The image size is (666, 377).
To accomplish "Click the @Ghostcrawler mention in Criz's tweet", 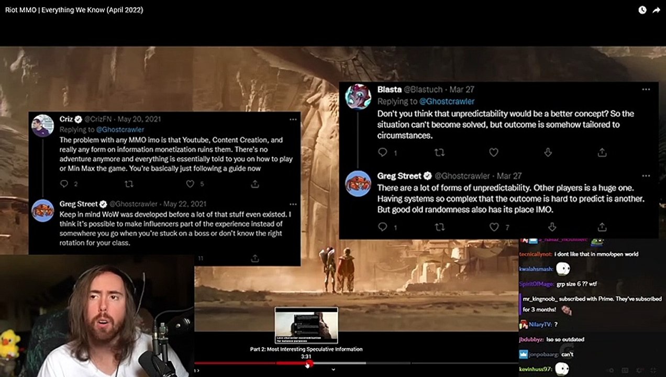I will click(x=120, y=129).
